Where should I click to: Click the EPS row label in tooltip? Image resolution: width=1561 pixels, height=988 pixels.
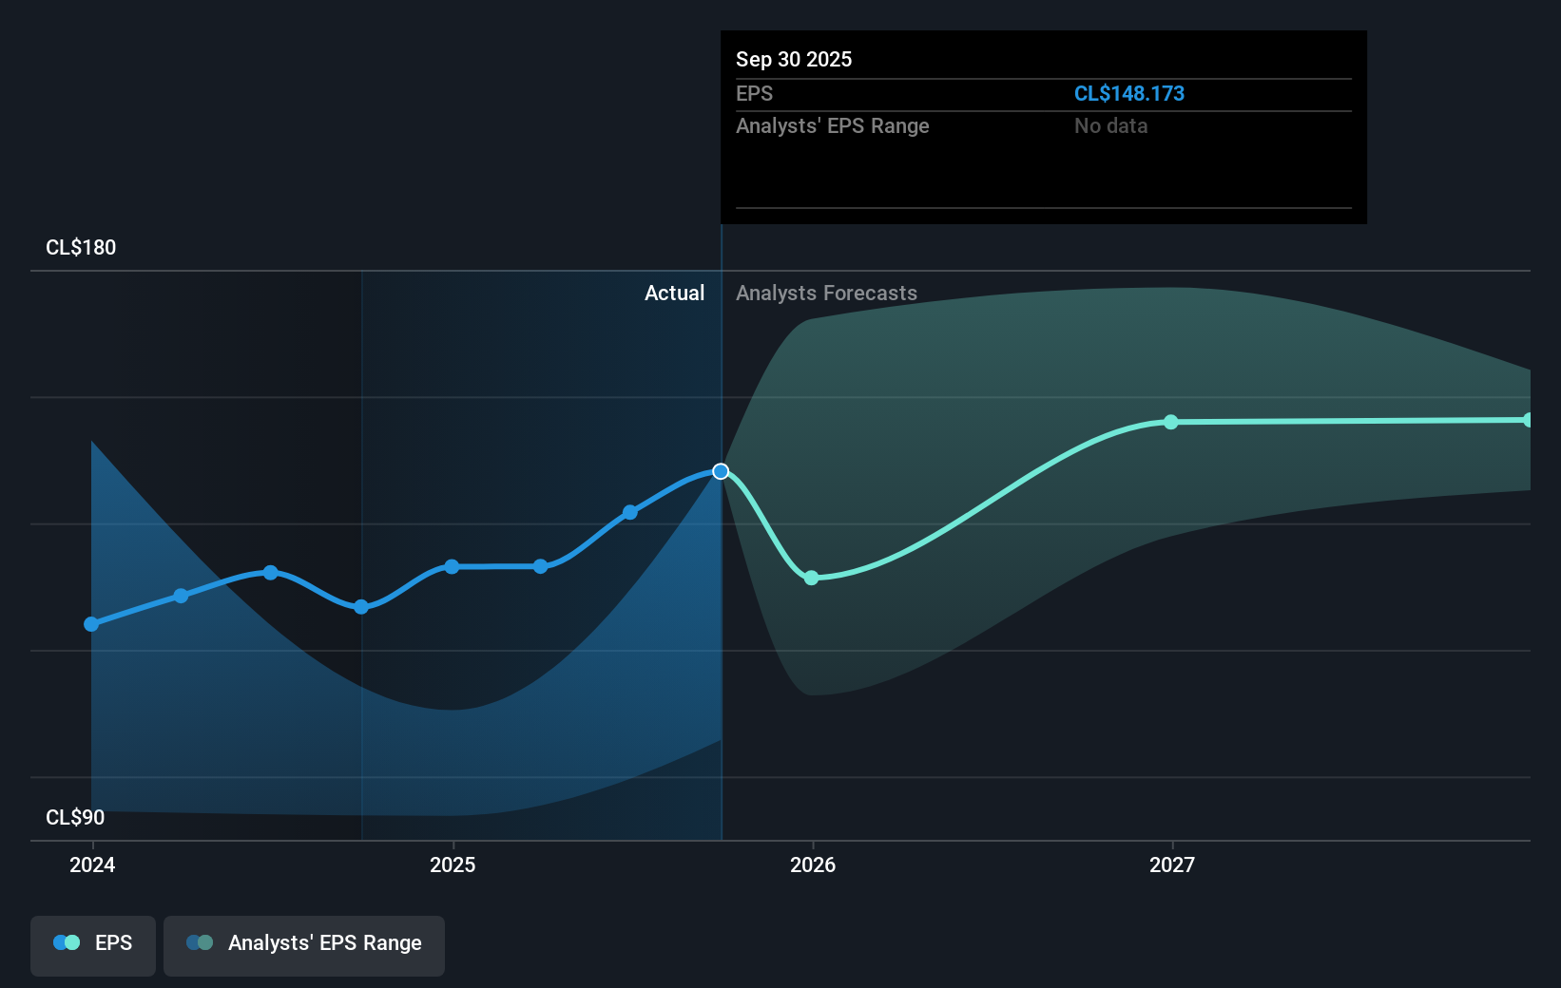755,93
